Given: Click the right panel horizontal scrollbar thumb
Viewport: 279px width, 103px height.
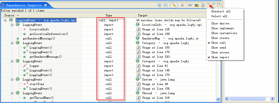Looking at the screenshot, I should [x=247, y=98].
